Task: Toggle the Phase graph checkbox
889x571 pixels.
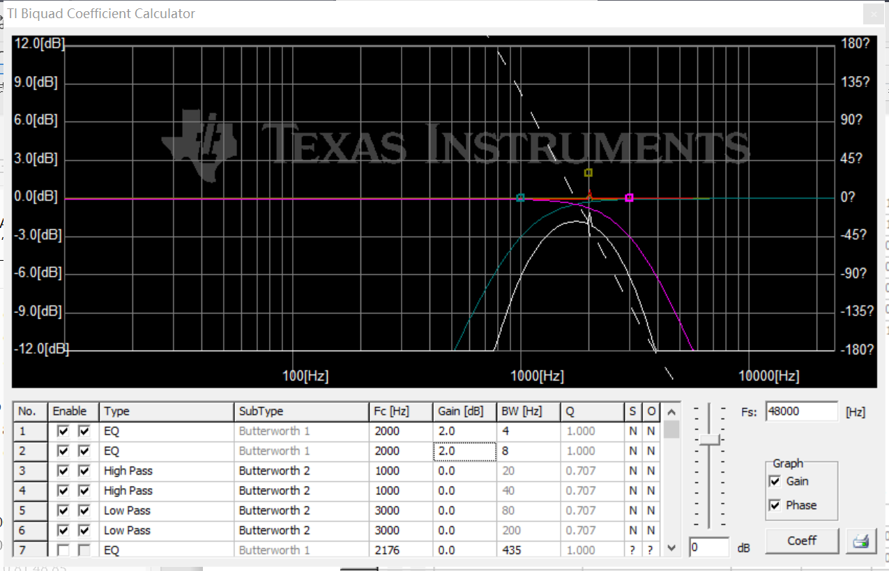Action: click(x=774, y=505)
